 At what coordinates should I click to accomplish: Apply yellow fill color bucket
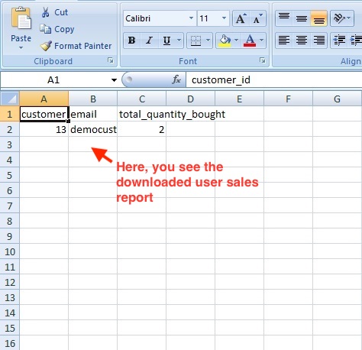(x=225, y=41)
